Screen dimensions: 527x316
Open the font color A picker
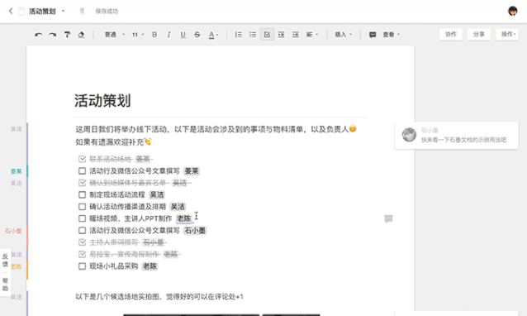(x=213, y=35)
